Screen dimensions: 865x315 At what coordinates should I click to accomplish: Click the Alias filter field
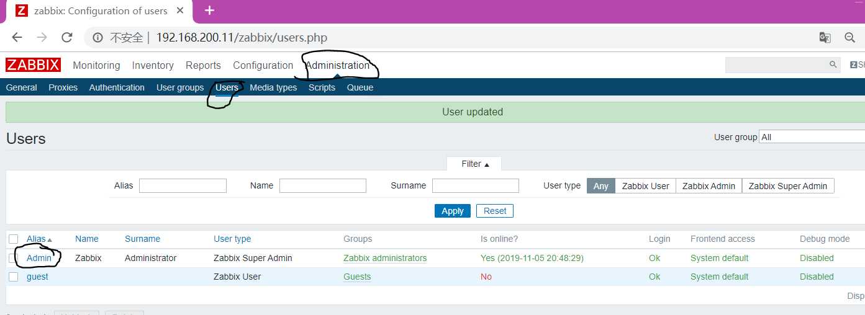(183, 185)
